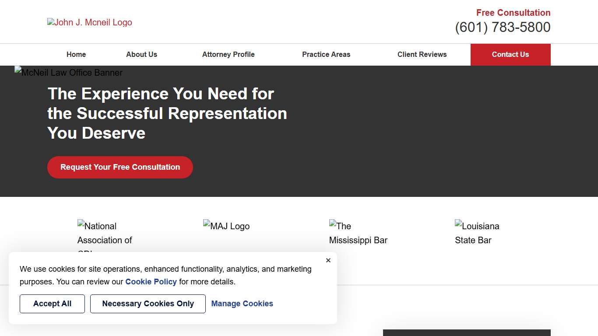Go to the Home menu item

pos(76,55)
